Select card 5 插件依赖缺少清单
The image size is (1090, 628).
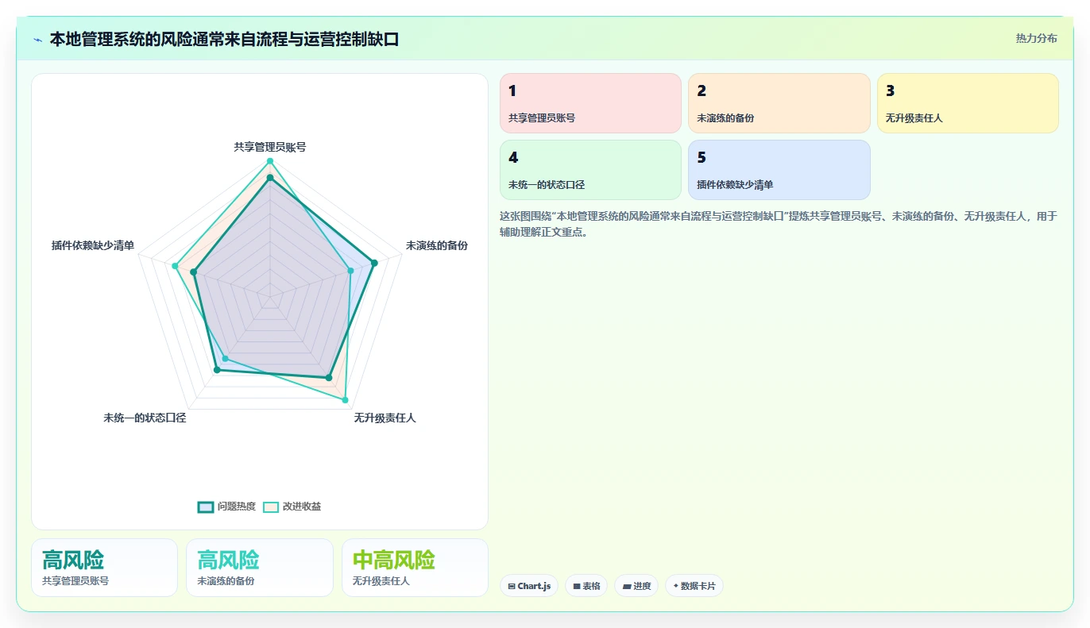(779, 170)
